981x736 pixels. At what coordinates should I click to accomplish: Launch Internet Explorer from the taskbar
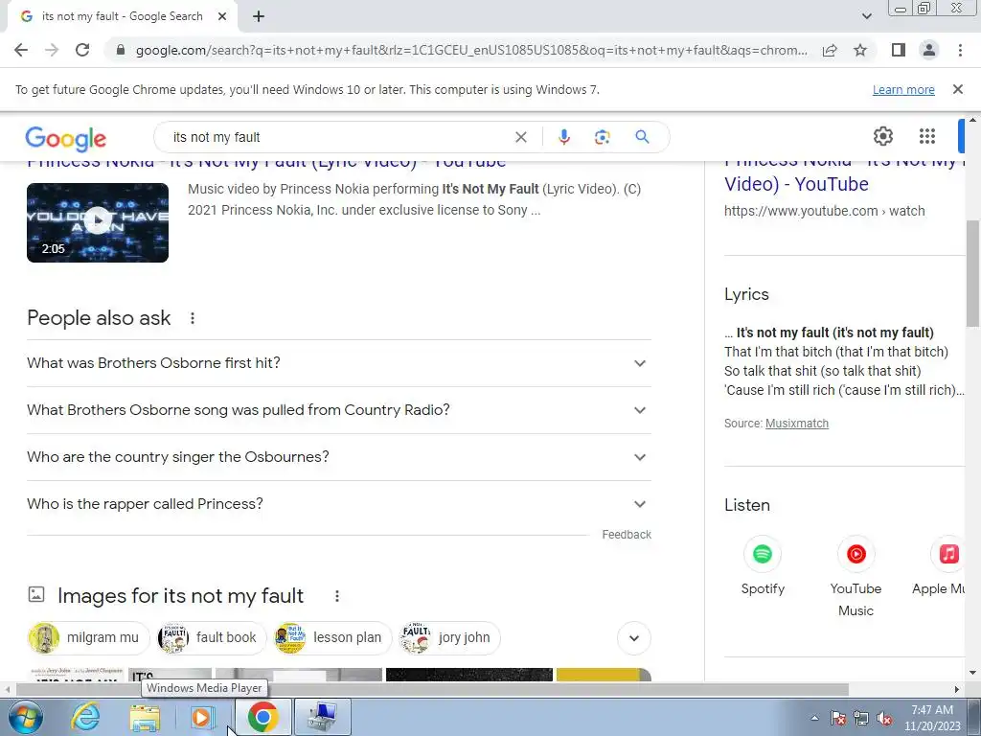pos(85,717)
